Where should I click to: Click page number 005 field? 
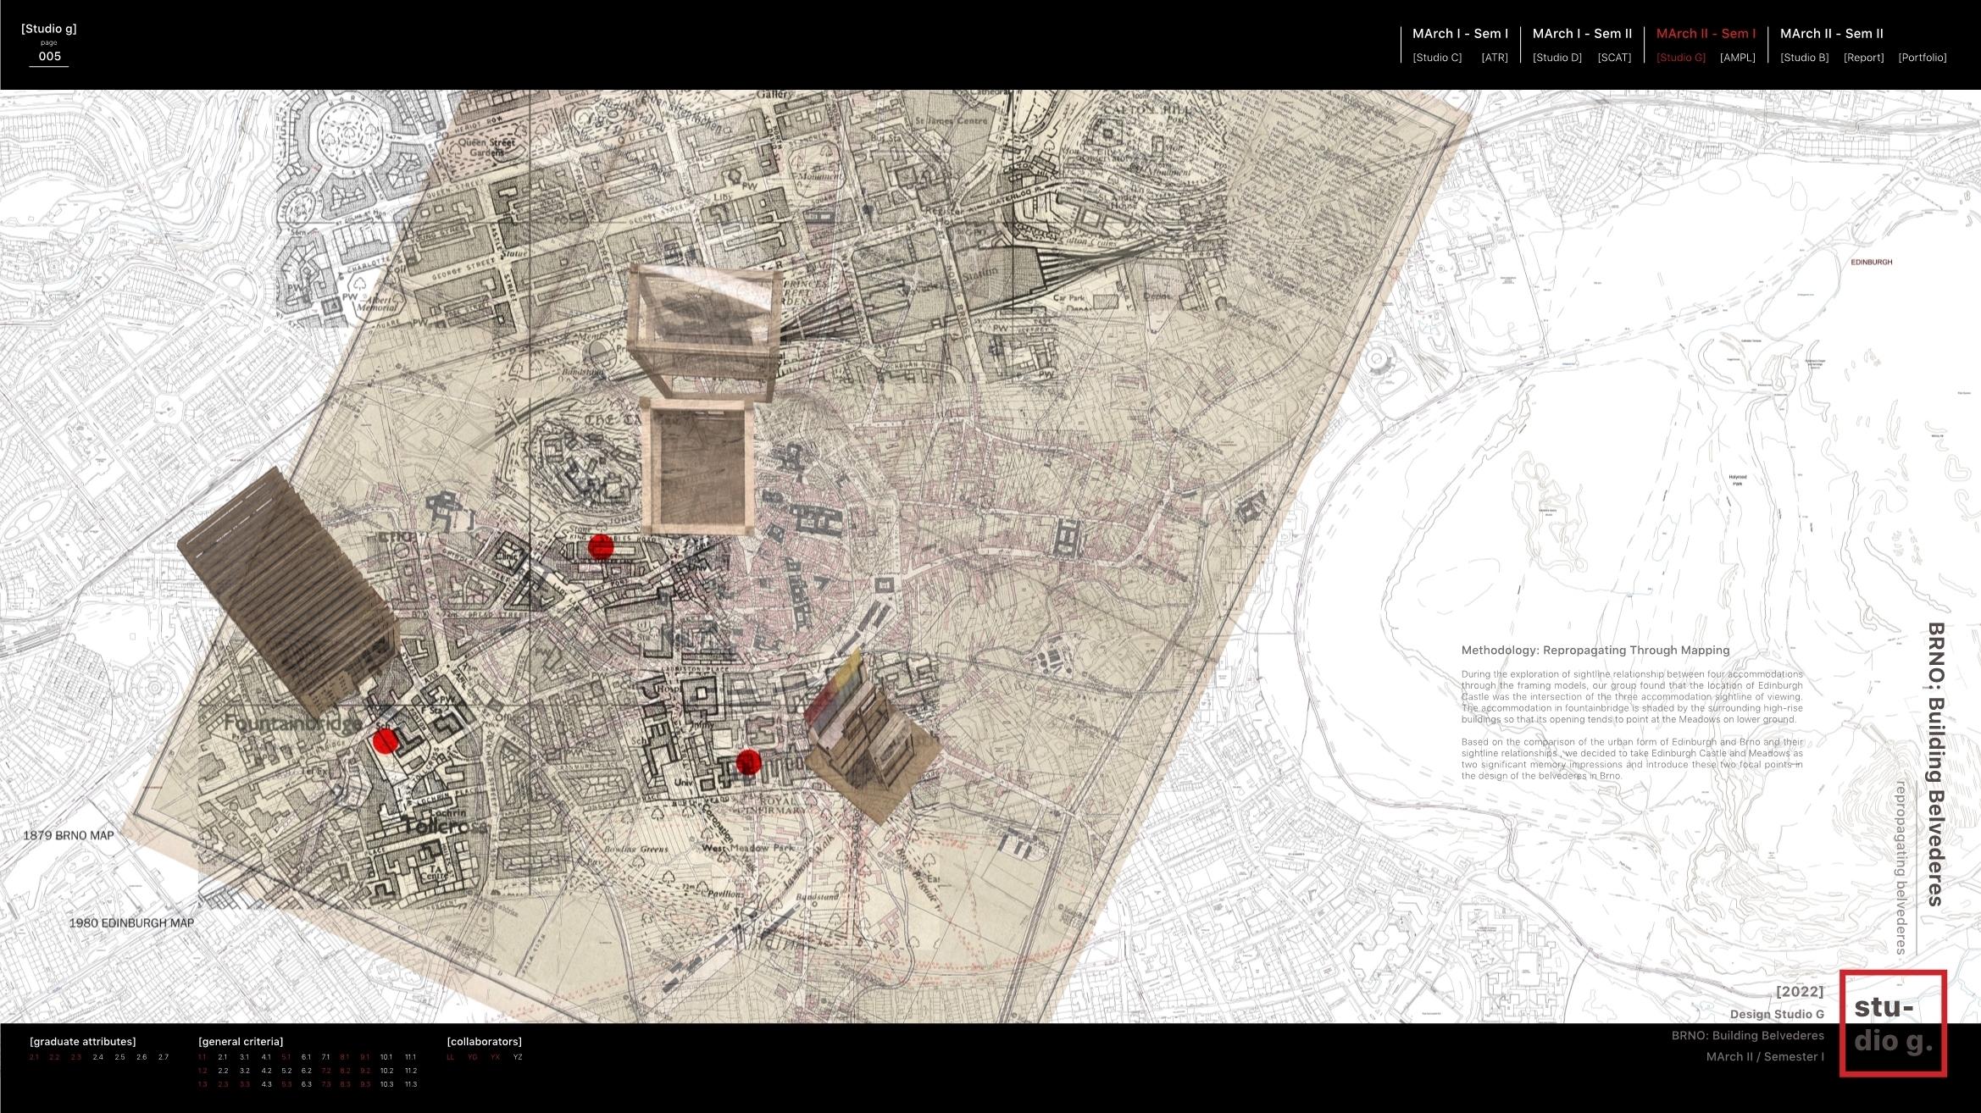(x=49, y=57)
